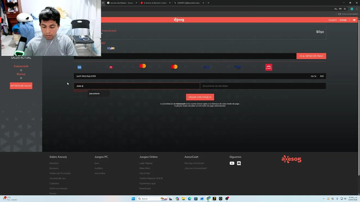Open the Windows Start menu
This screenshot has width=360, height=202.
coord(133,199)
